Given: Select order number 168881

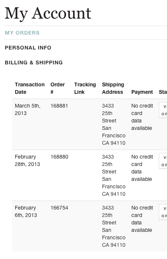Looking at the screenshot, I should click(59, 106).
